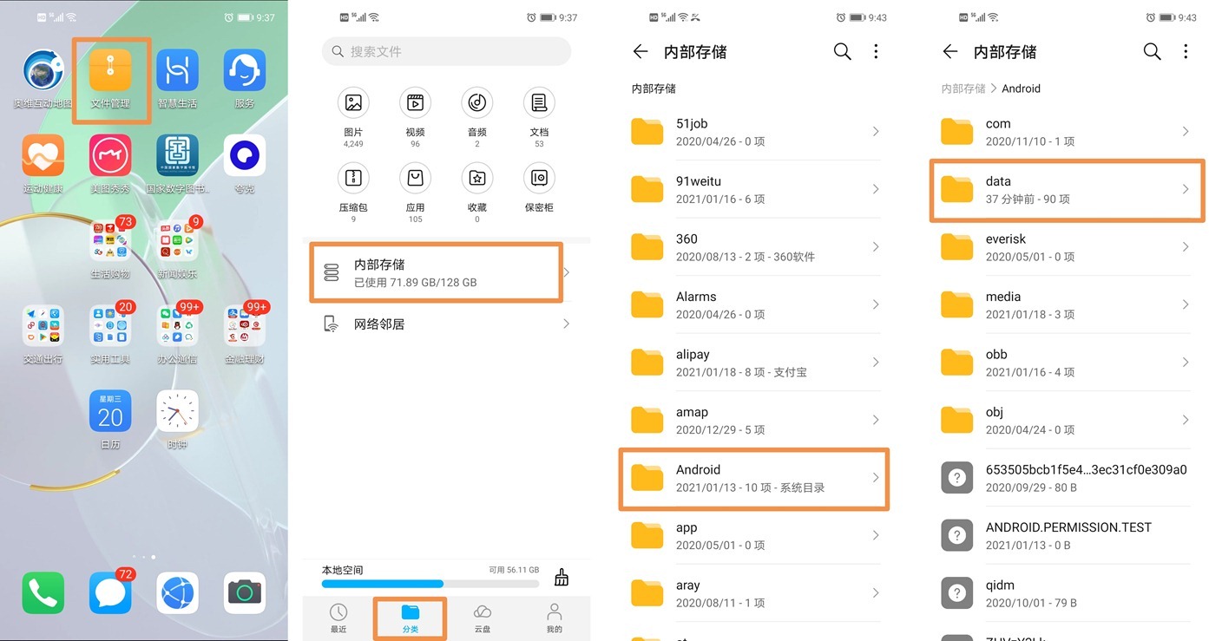1209x641 pixels.
Task: Launch the 智慧生活 app
Action: coord(177,72)
